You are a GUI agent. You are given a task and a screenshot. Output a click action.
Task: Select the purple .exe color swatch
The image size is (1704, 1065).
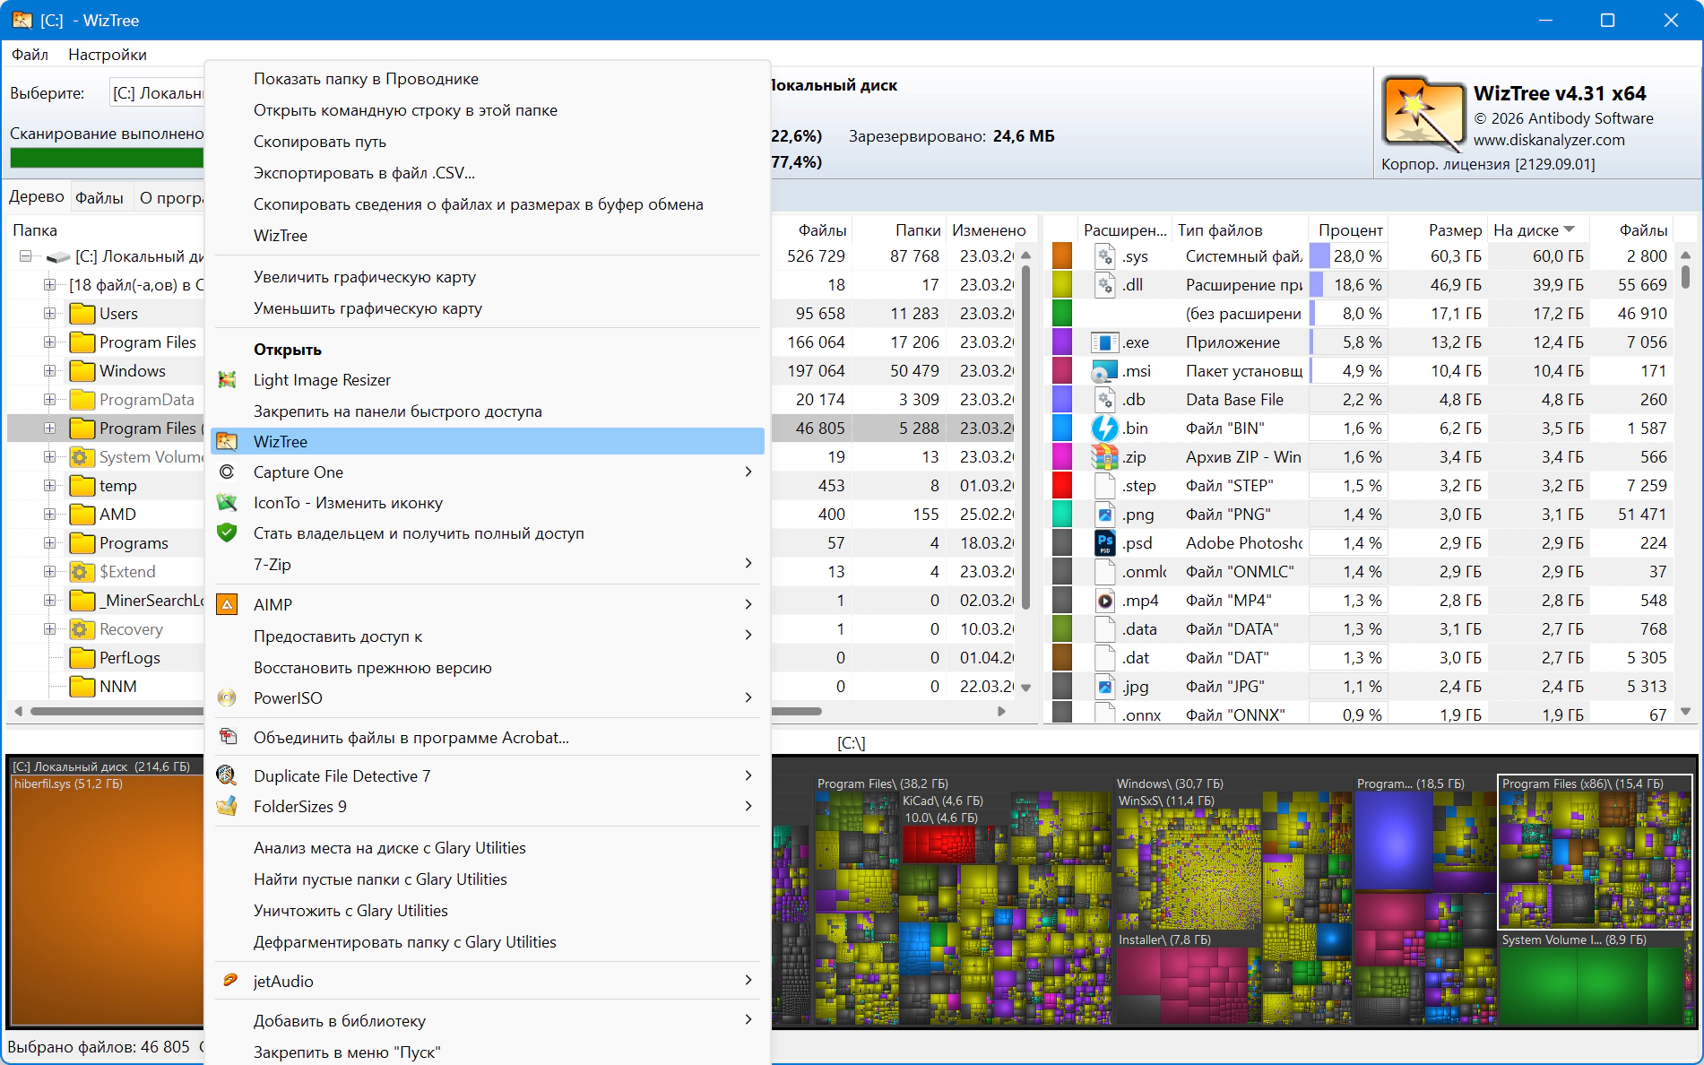(1061, 342)
